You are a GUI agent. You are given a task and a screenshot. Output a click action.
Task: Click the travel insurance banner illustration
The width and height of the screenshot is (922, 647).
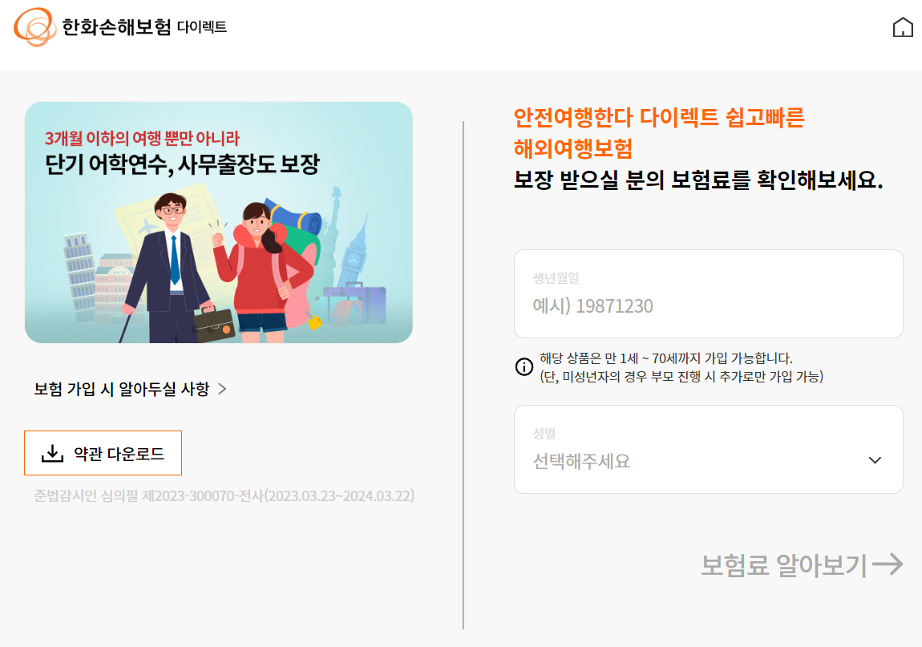point(219,222)
